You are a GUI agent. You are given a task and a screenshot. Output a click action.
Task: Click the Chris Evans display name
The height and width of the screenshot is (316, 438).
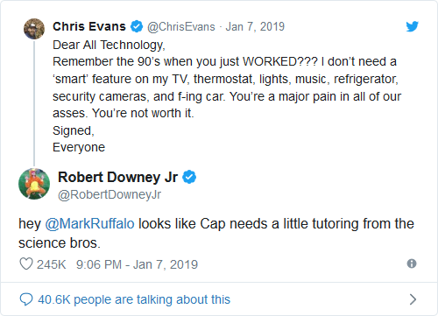(x=89, y=26)
